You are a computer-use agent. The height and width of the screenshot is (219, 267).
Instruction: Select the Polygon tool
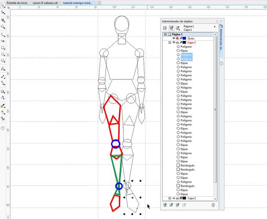pos(3,61)
